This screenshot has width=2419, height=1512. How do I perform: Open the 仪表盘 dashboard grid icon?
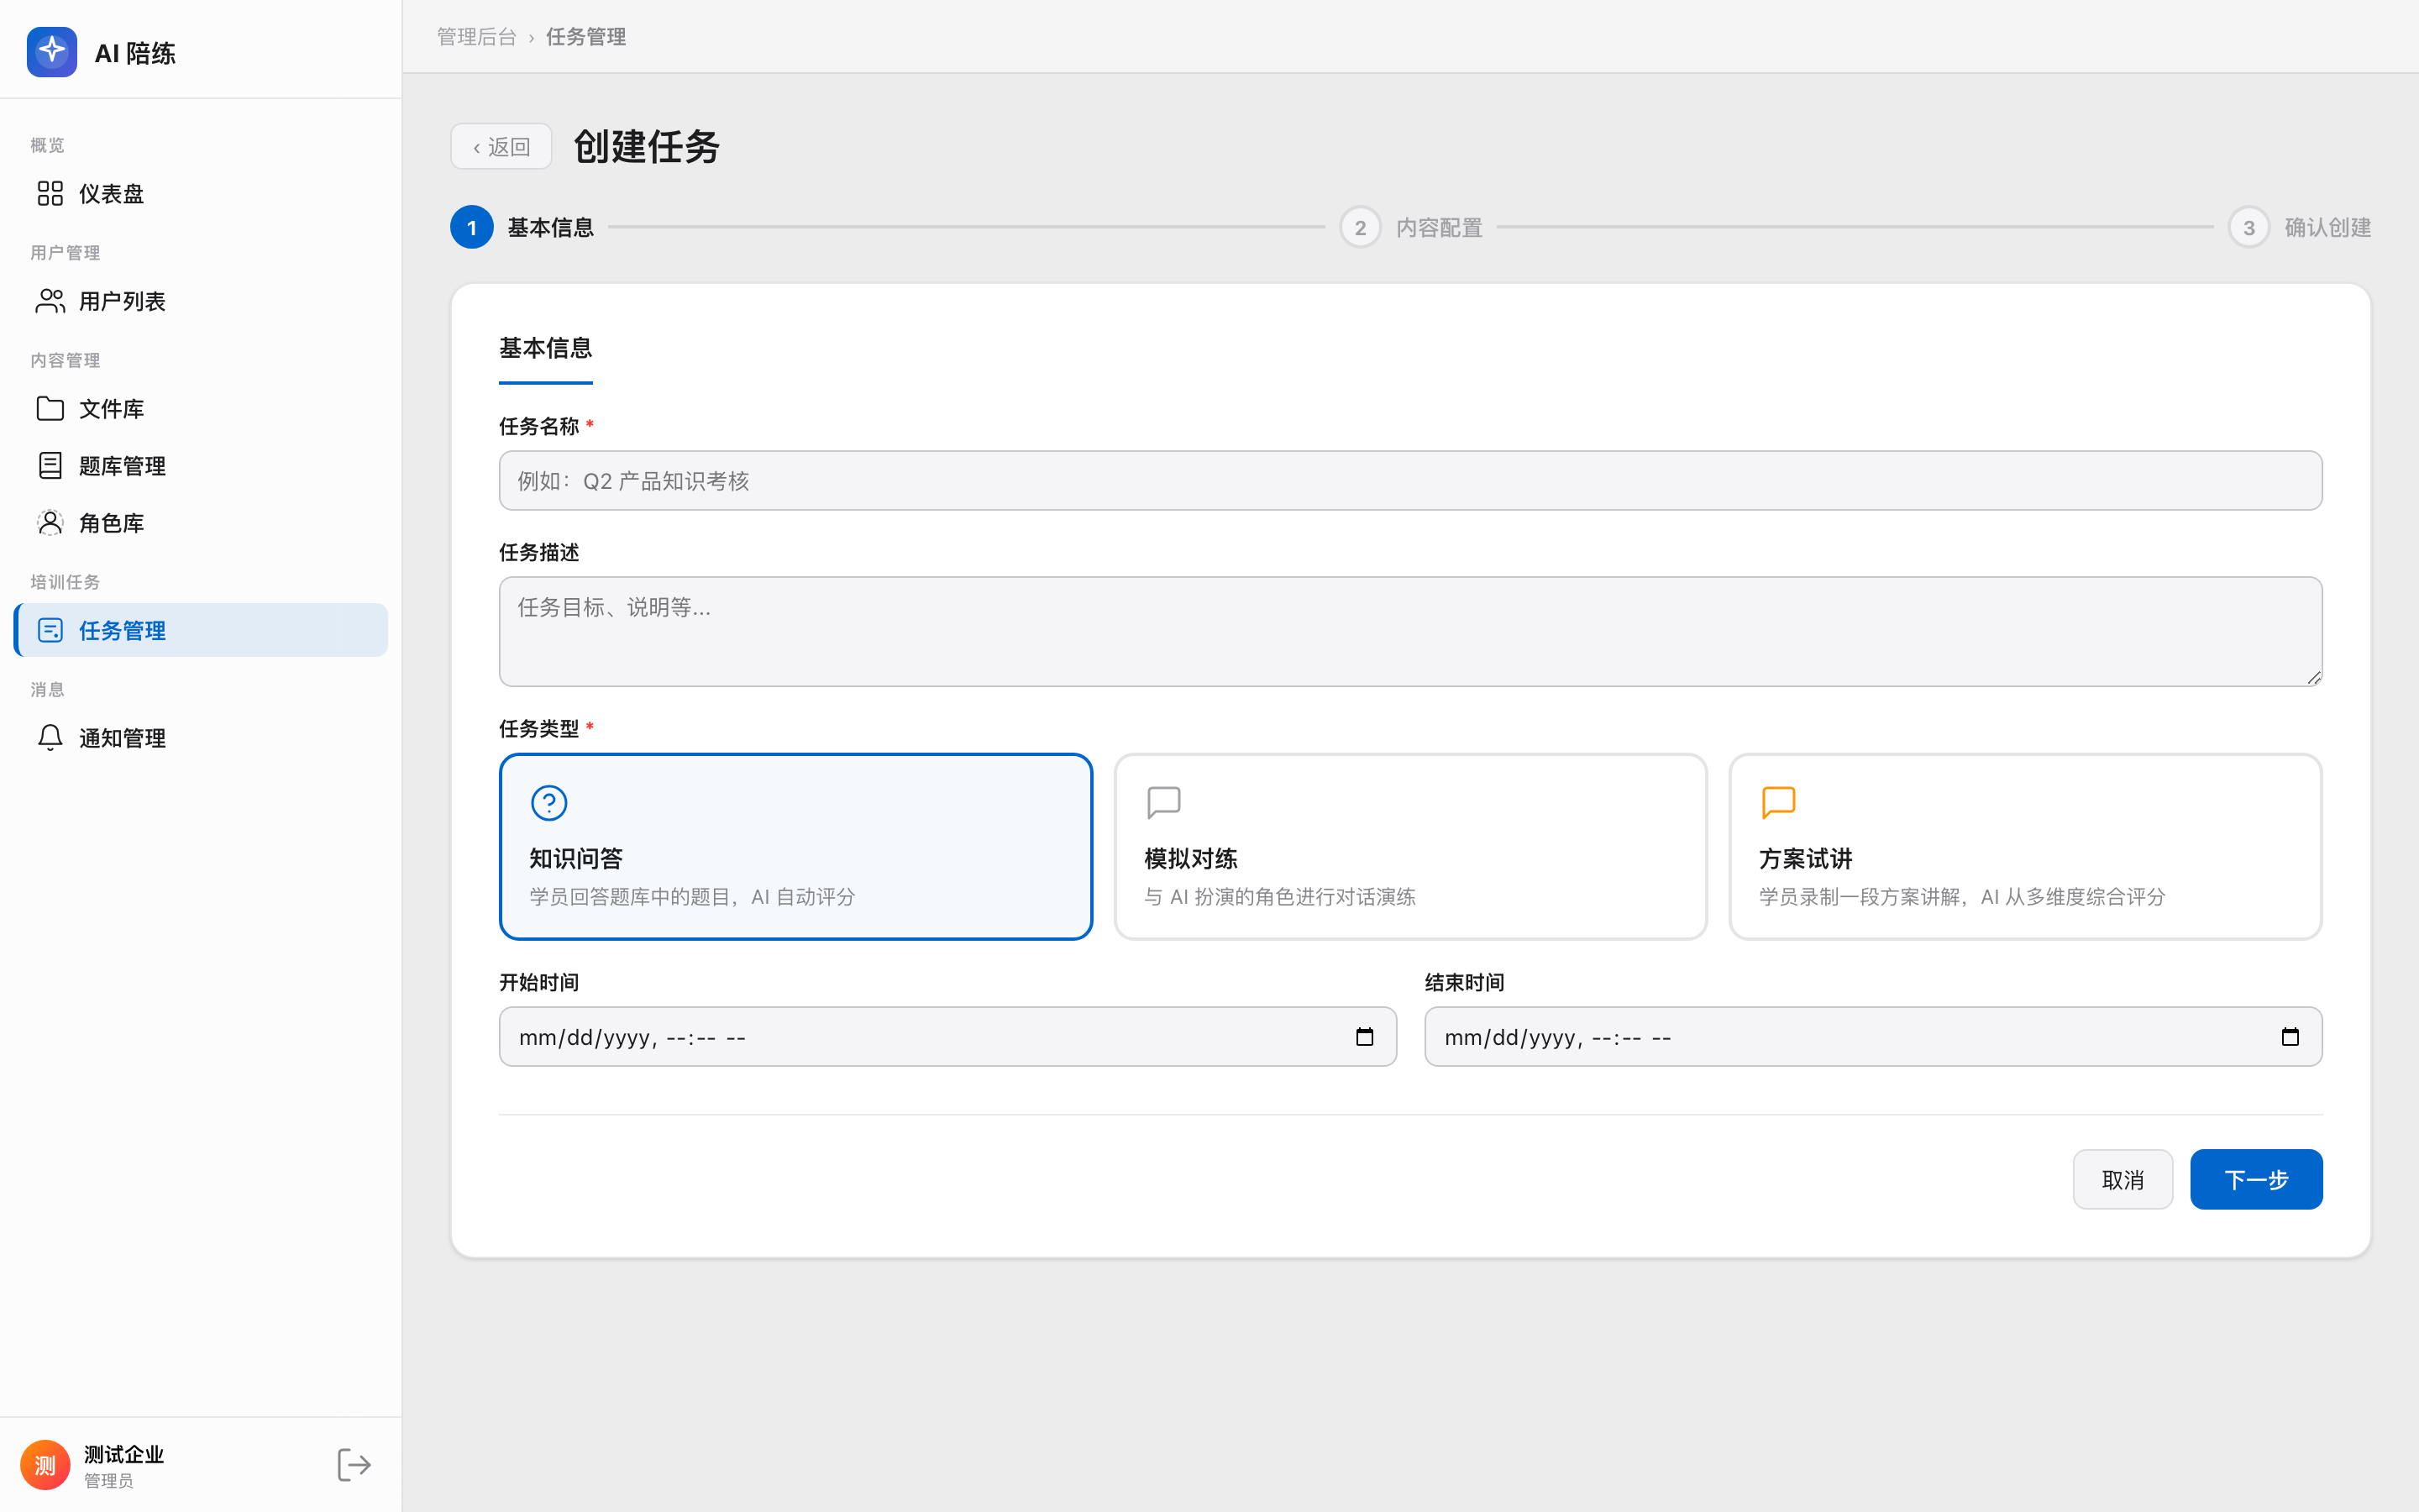(50, 193)
